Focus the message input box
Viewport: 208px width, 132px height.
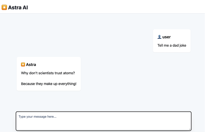(x=103, y=121)
